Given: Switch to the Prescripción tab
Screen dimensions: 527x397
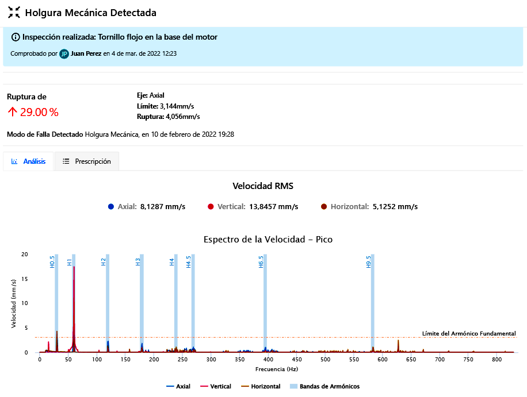Looking at the screenshot, I should point(86,161).
